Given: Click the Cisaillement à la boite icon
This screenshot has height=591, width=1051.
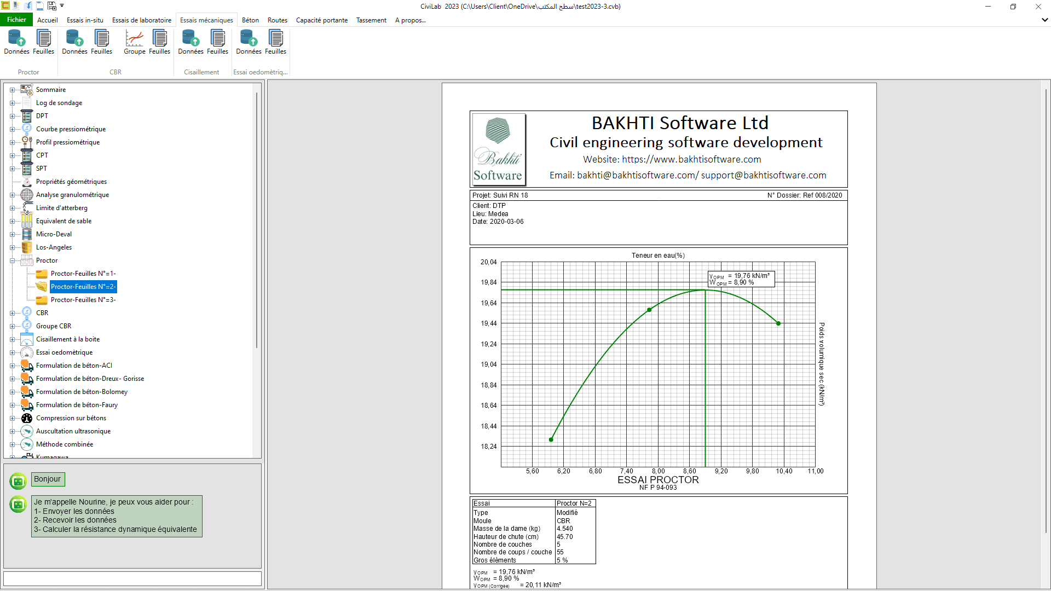Looking at the screenshot, I should (27, 339).
